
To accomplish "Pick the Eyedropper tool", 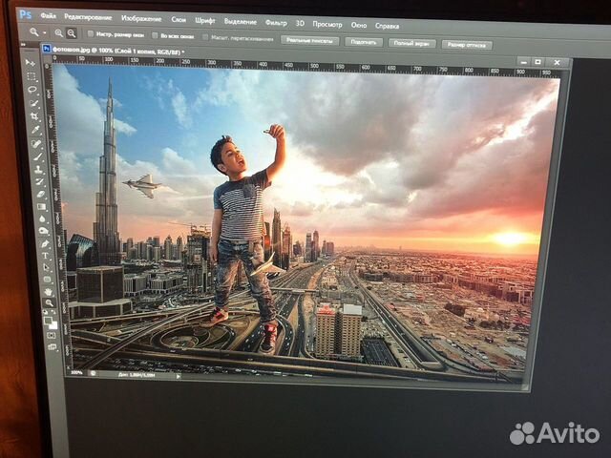I will point(35,130).
